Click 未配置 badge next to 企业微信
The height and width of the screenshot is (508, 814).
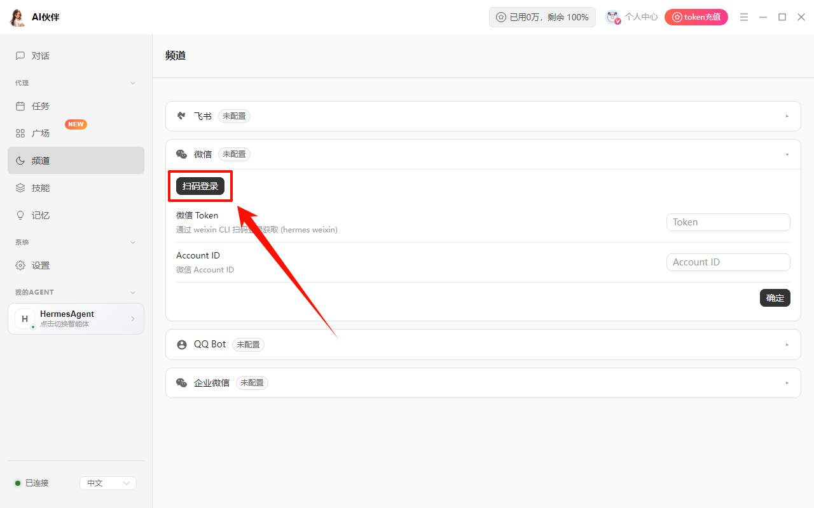pos(252,383)
